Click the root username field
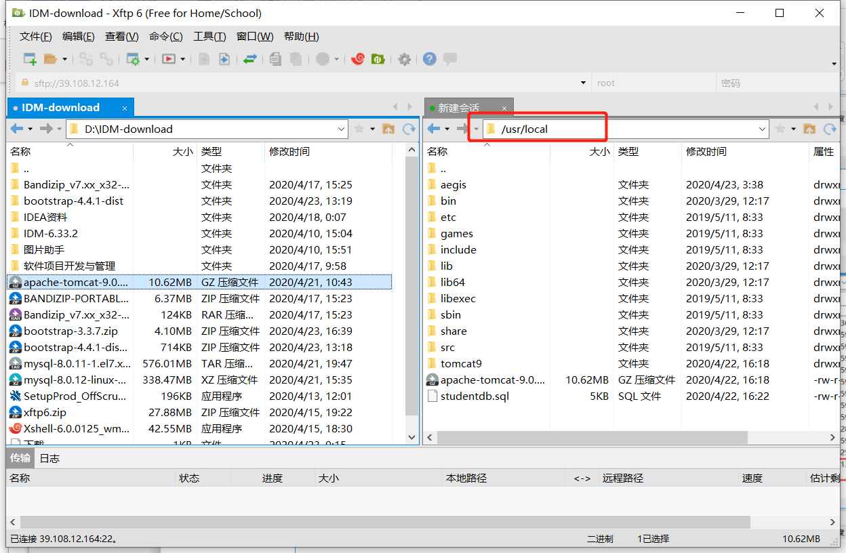846x553 pixels. [x=653, y=83]
